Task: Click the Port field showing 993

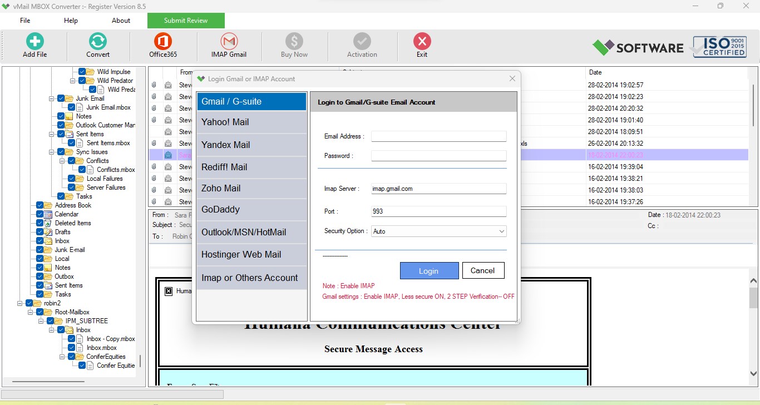Action: coord(439,211)
